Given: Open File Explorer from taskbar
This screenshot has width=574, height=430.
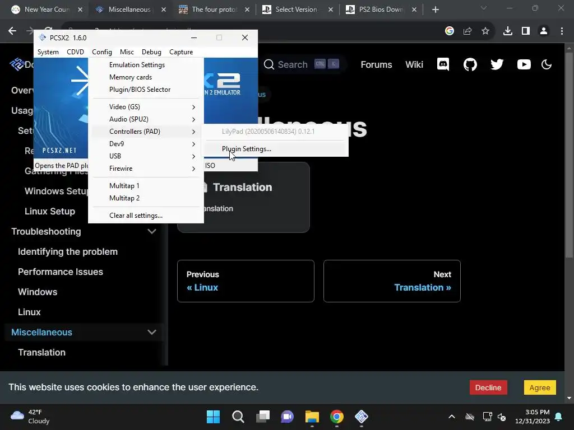Looking at the screenshot, I should click(x=312, y=417).
